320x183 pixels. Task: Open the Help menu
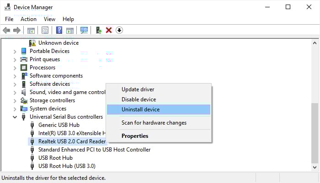coord(68,19)
